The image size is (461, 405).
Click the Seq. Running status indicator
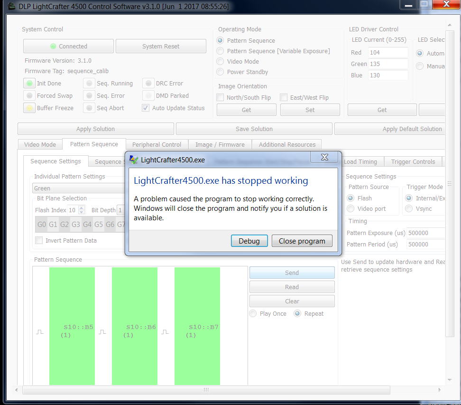(x=89, y=83)
